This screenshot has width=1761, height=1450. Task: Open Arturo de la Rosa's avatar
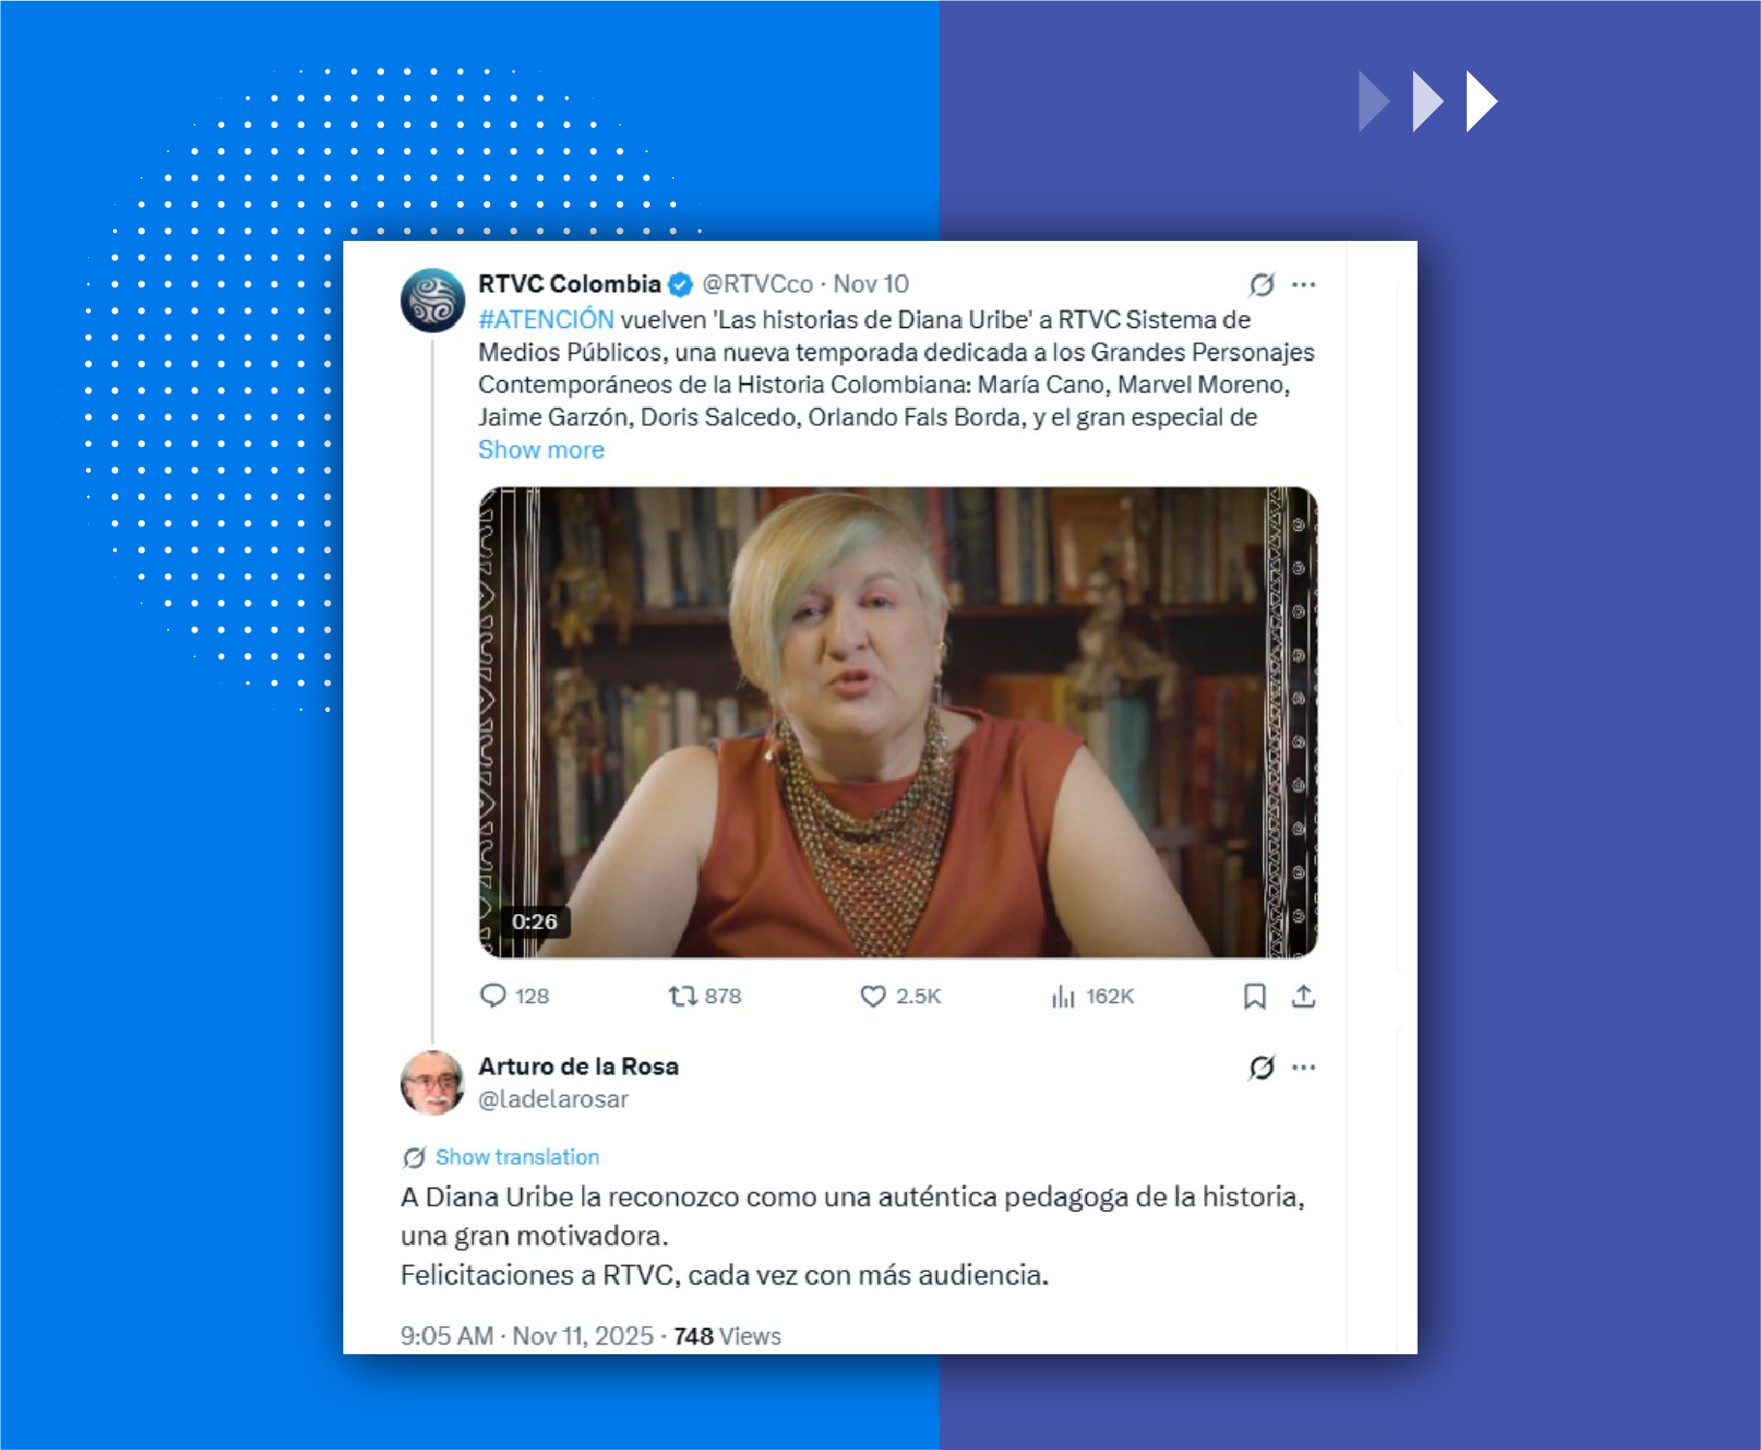(433, 1082)
